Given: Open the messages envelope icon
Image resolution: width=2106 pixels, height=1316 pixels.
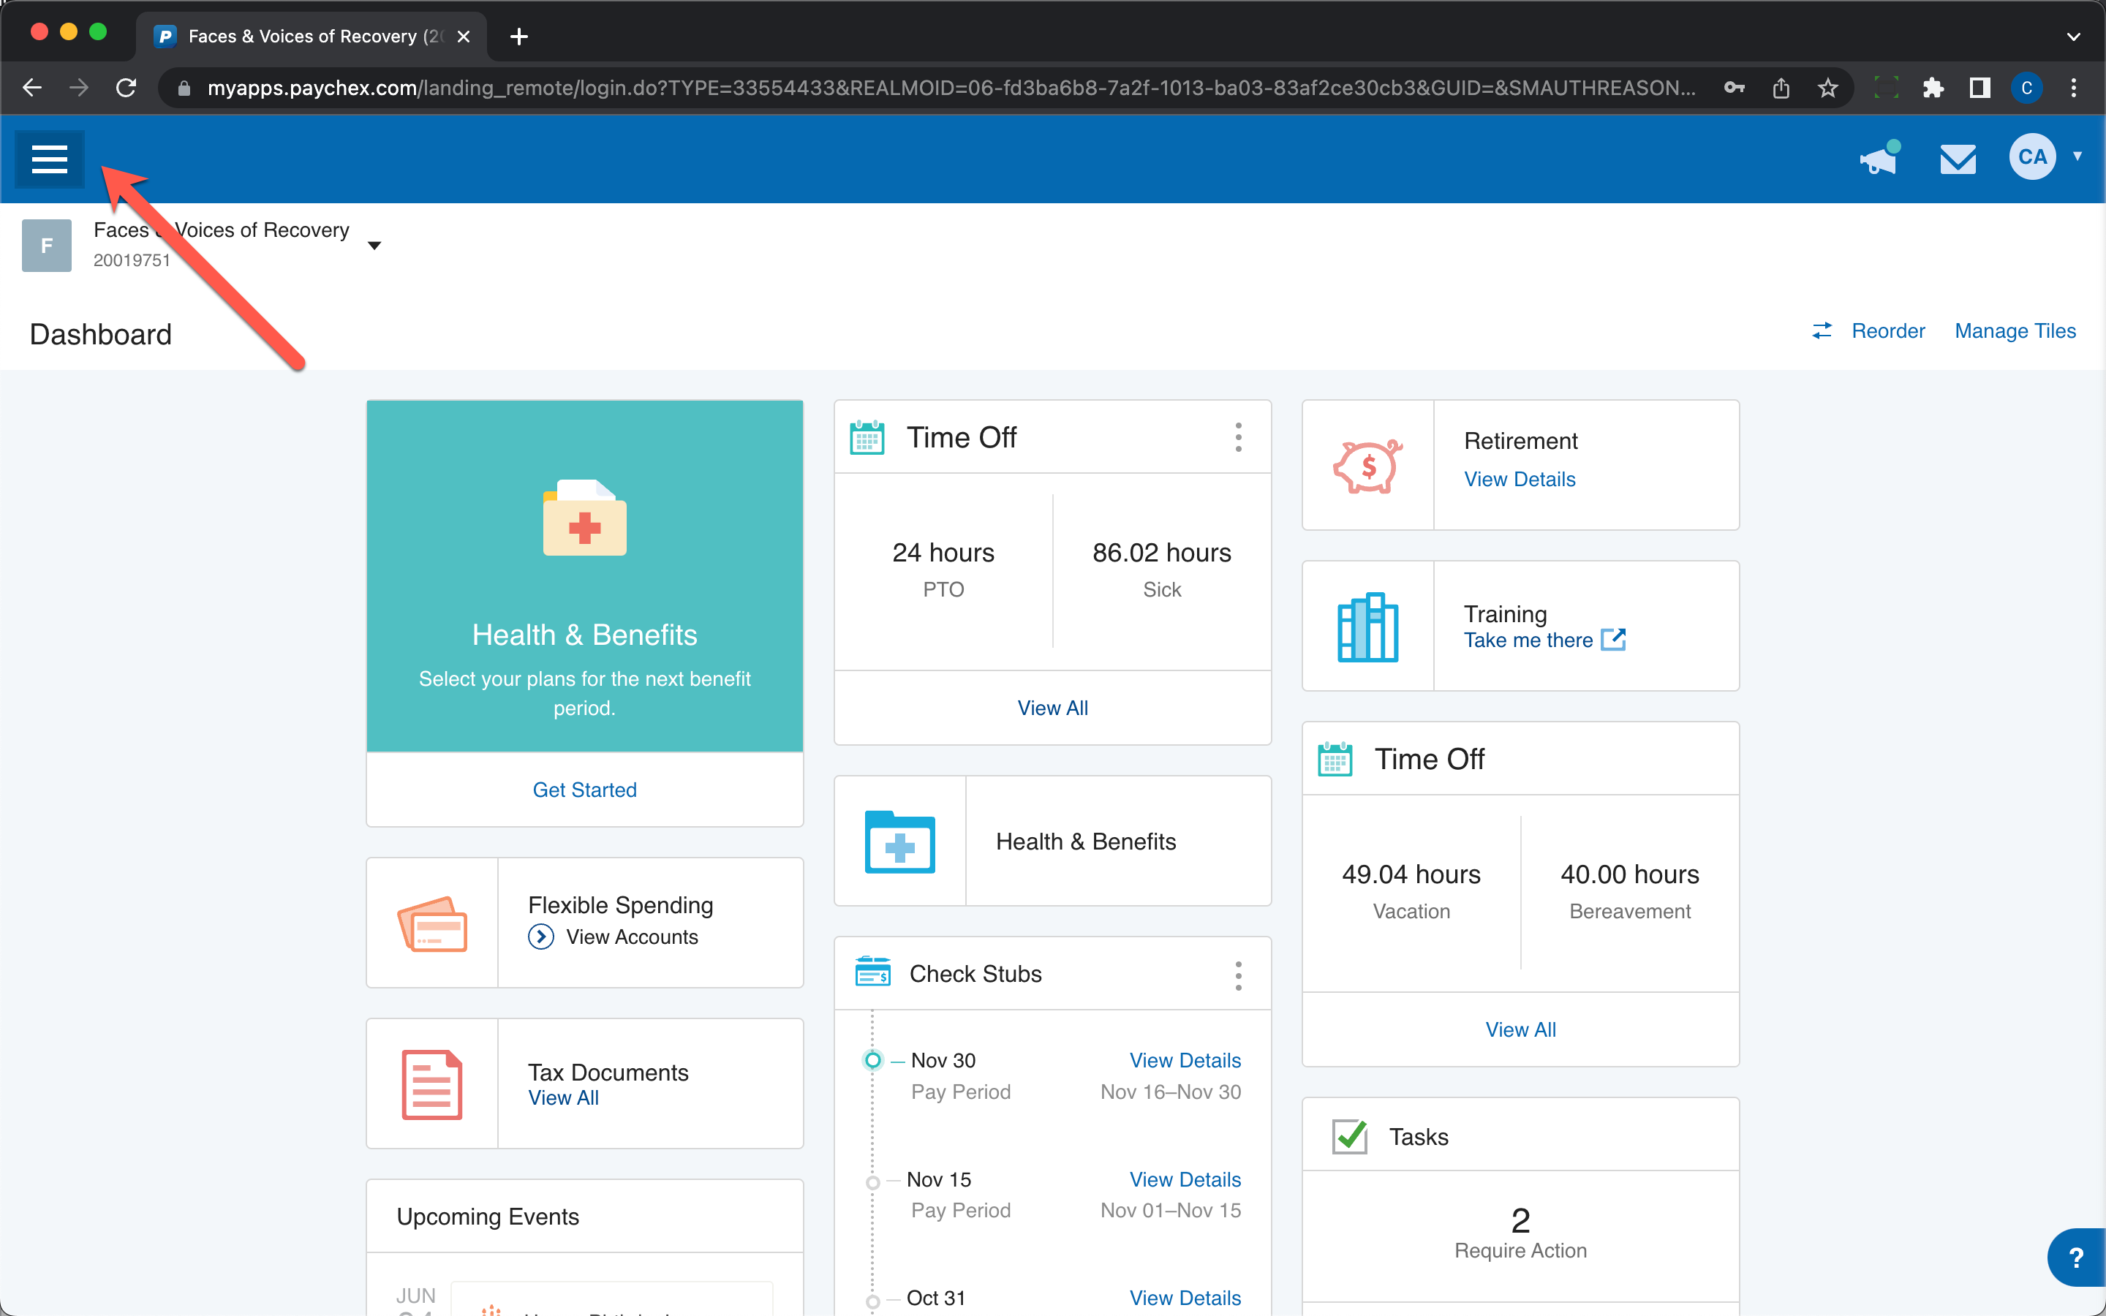Looking at the screenshot, I should 1958,159.
